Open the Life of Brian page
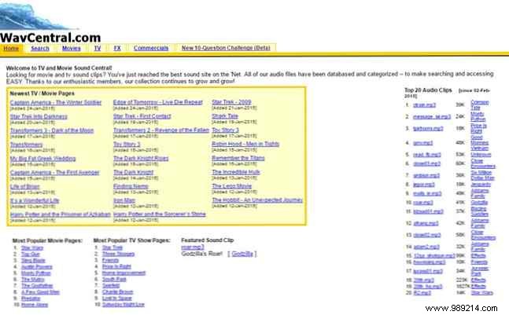509x315 pixels. pos(24,187)
